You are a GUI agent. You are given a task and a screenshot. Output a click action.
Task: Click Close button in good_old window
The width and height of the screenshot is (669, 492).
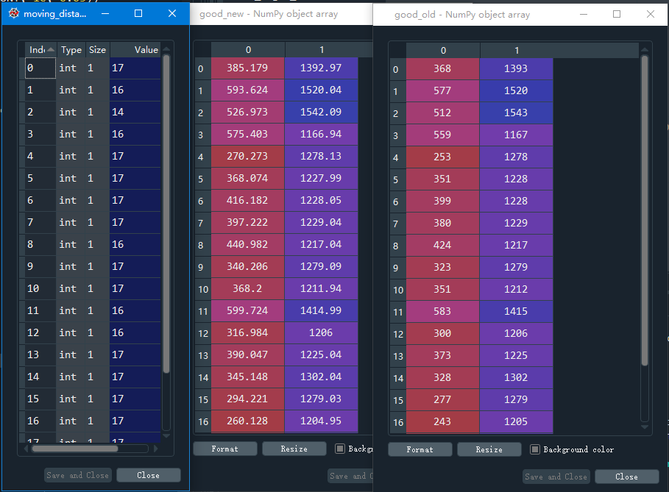(626, 477)
